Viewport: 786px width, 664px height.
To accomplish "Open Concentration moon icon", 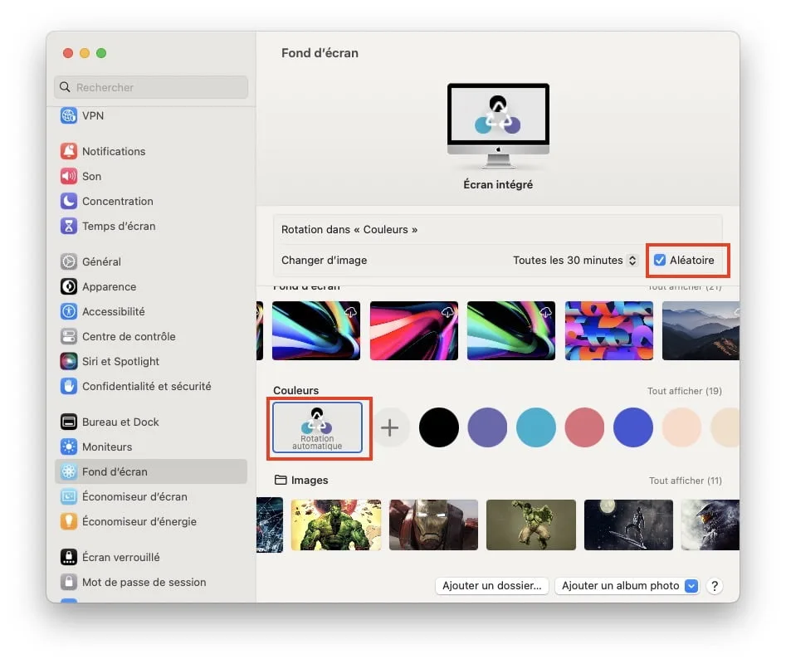I will pos(69,201).
